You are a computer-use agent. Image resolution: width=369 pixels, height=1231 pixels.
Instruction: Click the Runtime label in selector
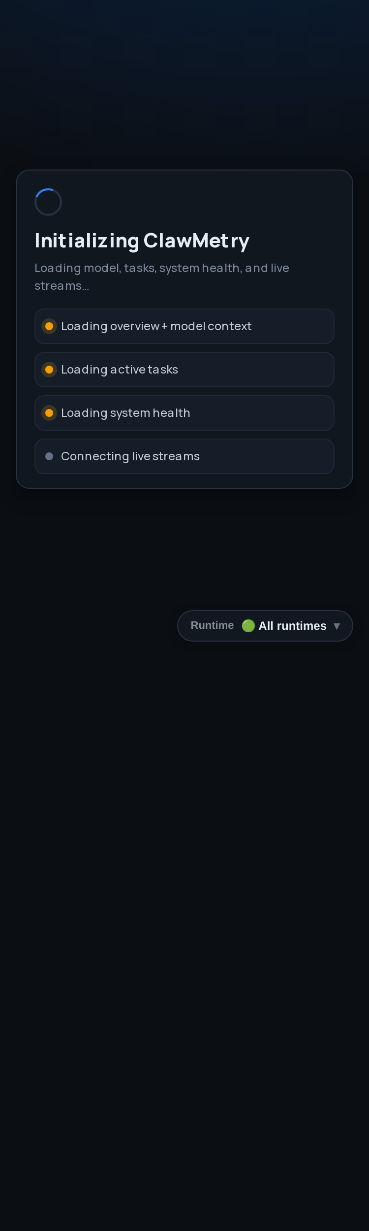(x=212, y=625)
